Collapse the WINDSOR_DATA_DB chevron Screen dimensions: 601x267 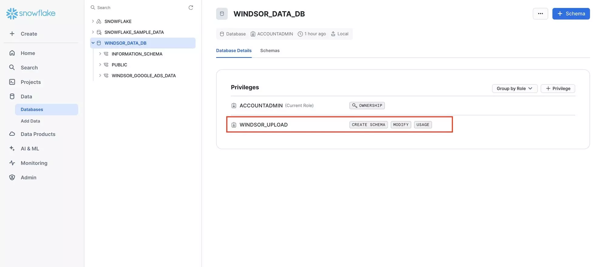click(x=93, y=43)
